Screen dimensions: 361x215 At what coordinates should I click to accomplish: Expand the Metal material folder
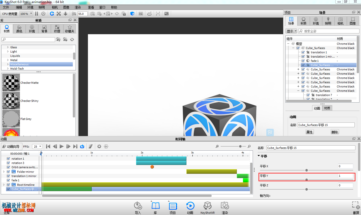coord(8,60)
